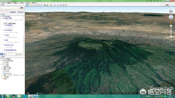175x98 pixels.
Task: Click the zoom slider on the map
Action: [x=171, y=31]
